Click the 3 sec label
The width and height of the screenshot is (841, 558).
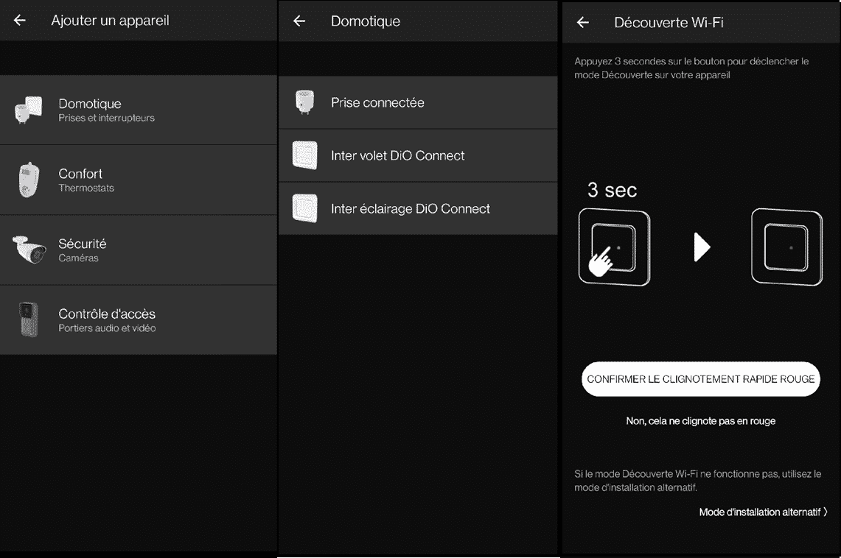click(612, 190)
